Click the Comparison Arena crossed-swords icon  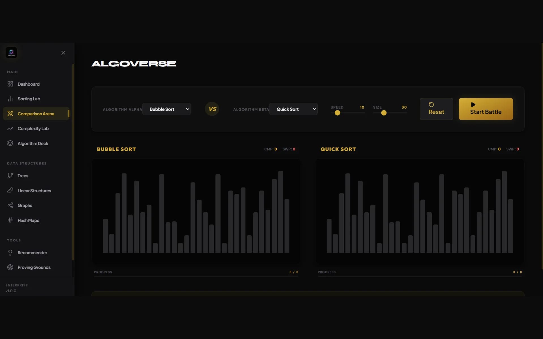[10, 114]
